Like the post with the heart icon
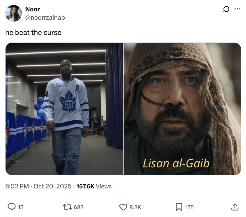Viewport: 246px width, 217px height. click(123, 207)
